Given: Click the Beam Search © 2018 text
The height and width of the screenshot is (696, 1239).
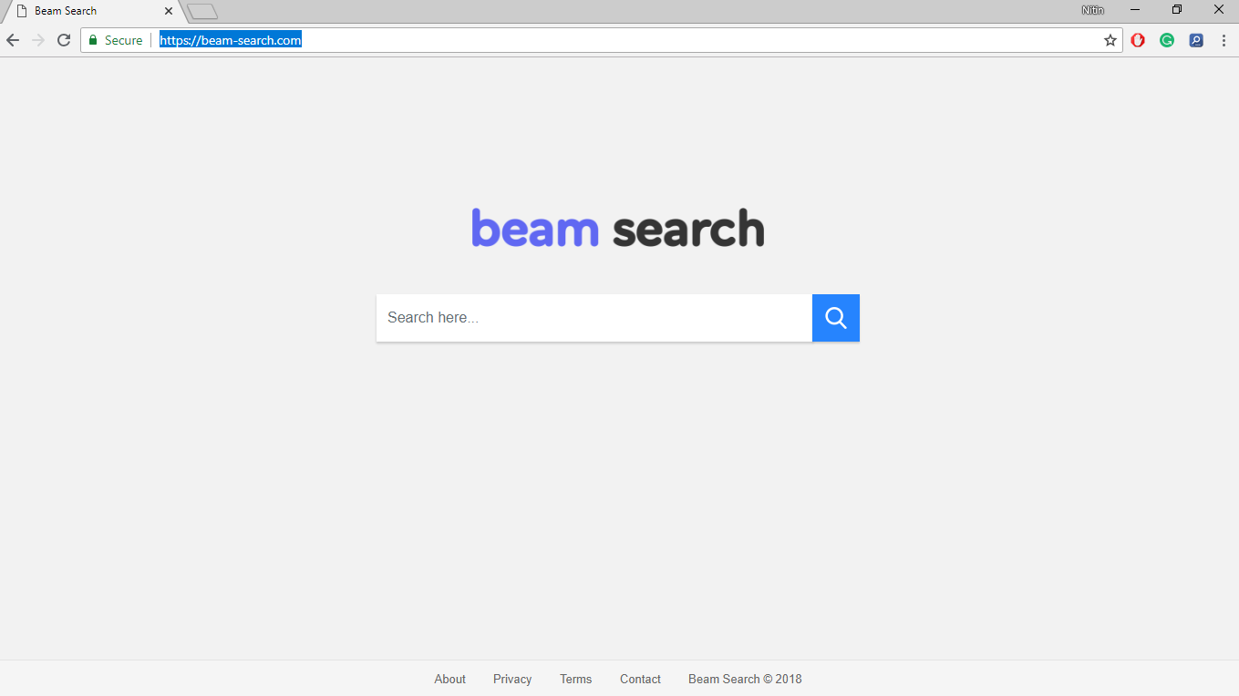Looking at the screenshot, I should click(x=745, y=679).
